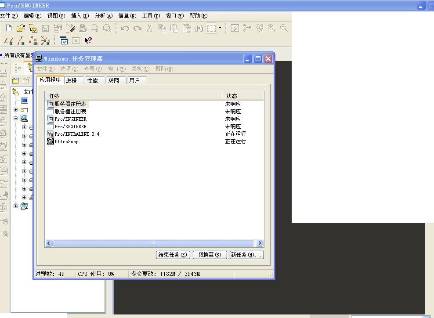
Task: Set working directory toolbar icon
Action: (33, 28)
